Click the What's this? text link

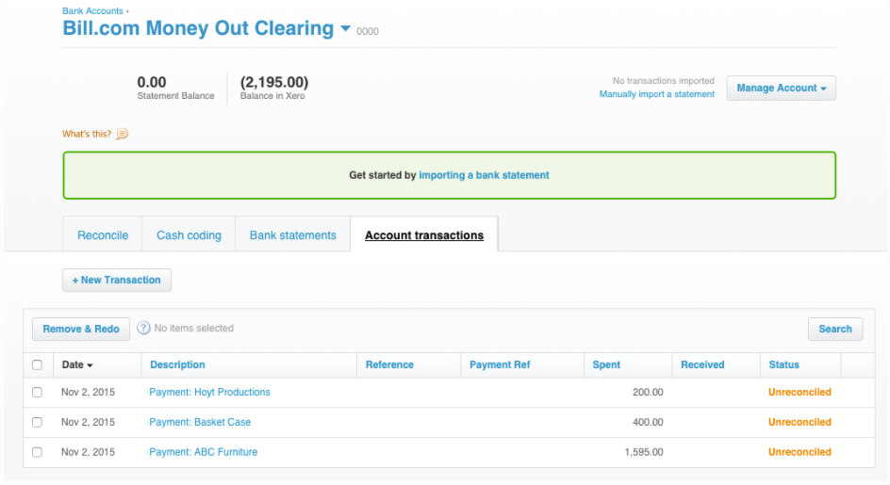pyautogui.click(x=87, y=134)
